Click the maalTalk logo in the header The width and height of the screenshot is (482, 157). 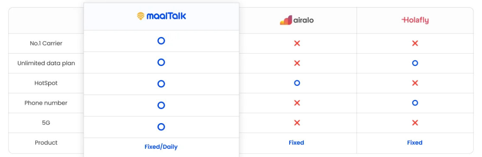(161, 16)
